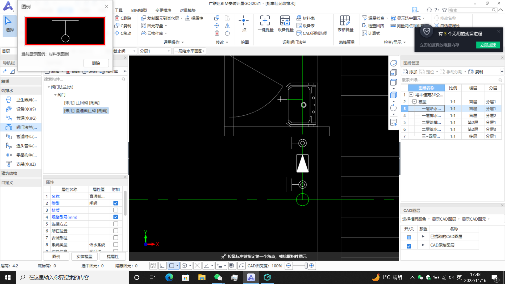This screenshot has width=505, height=284.
Task: Open 复制图元到其它层 tool
Action: click(x=161, y=18)
